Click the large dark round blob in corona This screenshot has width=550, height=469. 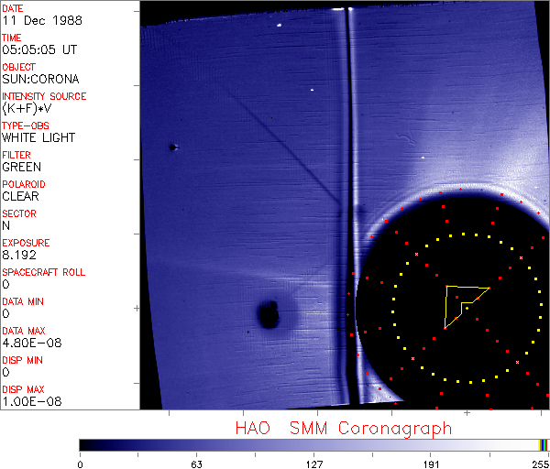[x=268, y=314]
